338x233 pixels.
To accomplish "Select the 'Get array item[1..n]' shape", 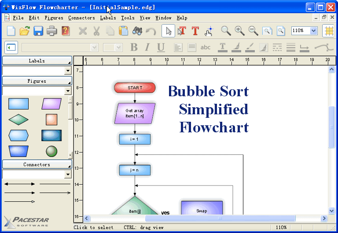I will pos(135,113).
